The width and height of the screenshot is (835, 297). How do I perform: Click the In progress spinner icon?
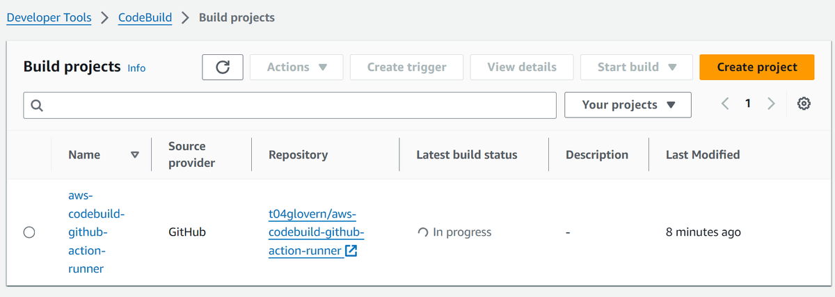tap(422, 232)
